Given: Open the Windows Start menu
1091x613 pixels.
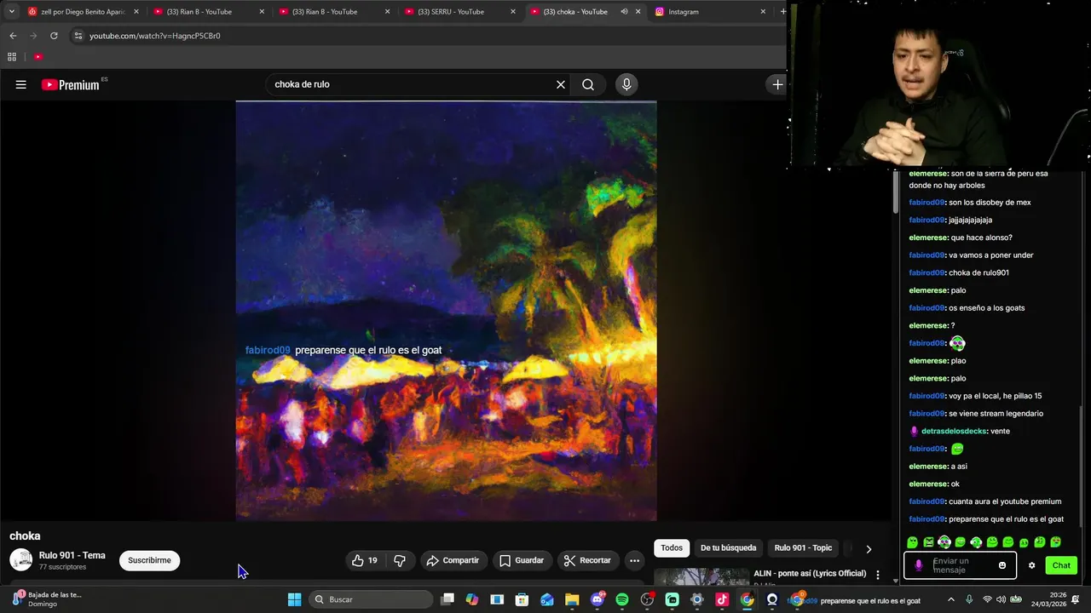Looking at the screenshot, I should pyautogui.click(x=294, y=599).
